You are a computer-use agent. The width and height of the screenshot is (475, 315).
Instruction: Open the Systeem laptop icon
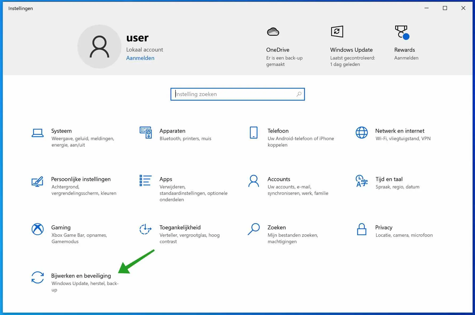pos(38,133)
